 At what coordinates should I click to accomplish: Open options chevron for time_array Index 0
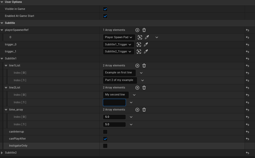point(131,117)
